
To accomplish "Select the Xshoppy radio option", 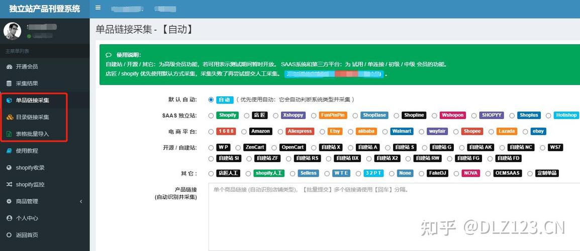I will (275, 115).
